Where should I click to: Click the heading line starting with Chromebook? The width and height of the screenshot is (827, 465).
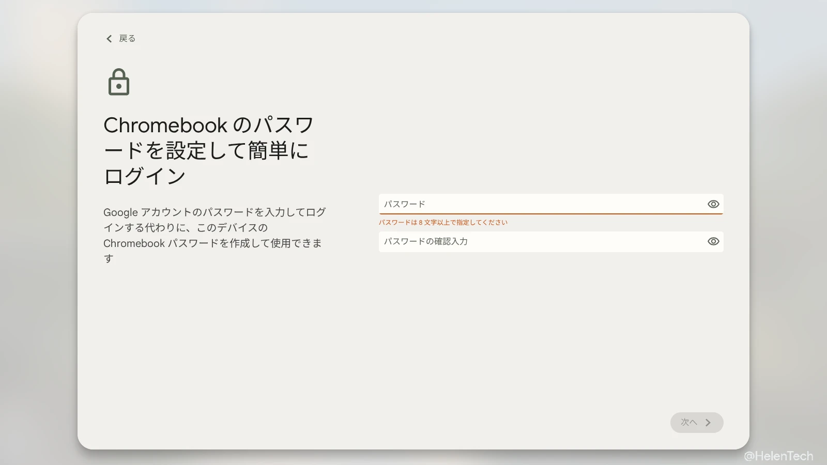coord(209,126)
